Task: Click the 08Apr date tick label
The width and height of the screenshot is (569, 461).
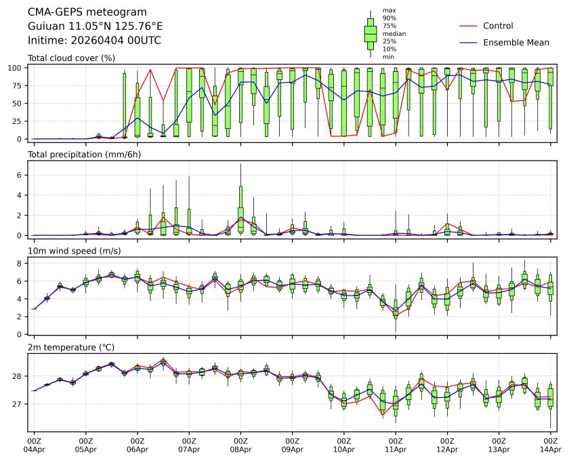Action: click(240, 449)
